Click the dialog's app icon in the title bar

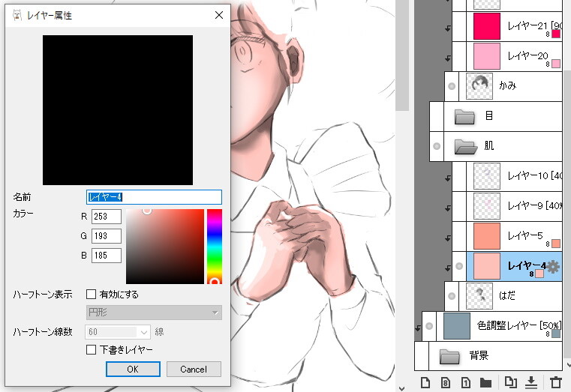tap(17, 15)
